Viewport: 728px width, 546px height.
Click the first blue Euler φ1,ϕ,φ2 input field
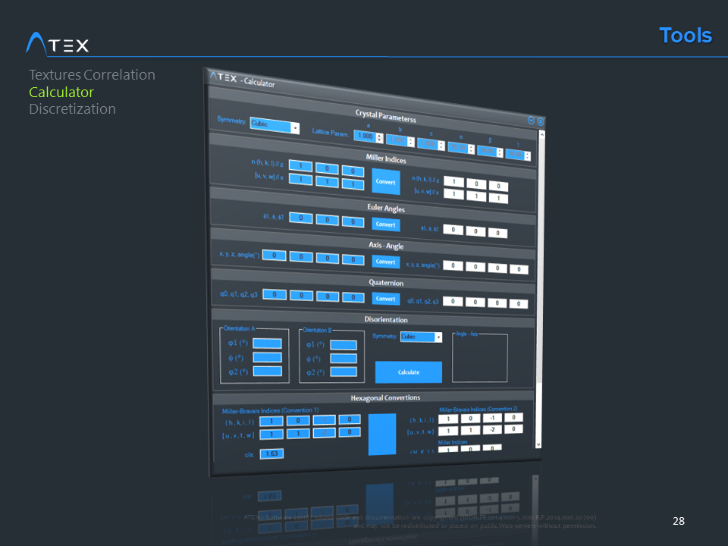tap(301, 218)
